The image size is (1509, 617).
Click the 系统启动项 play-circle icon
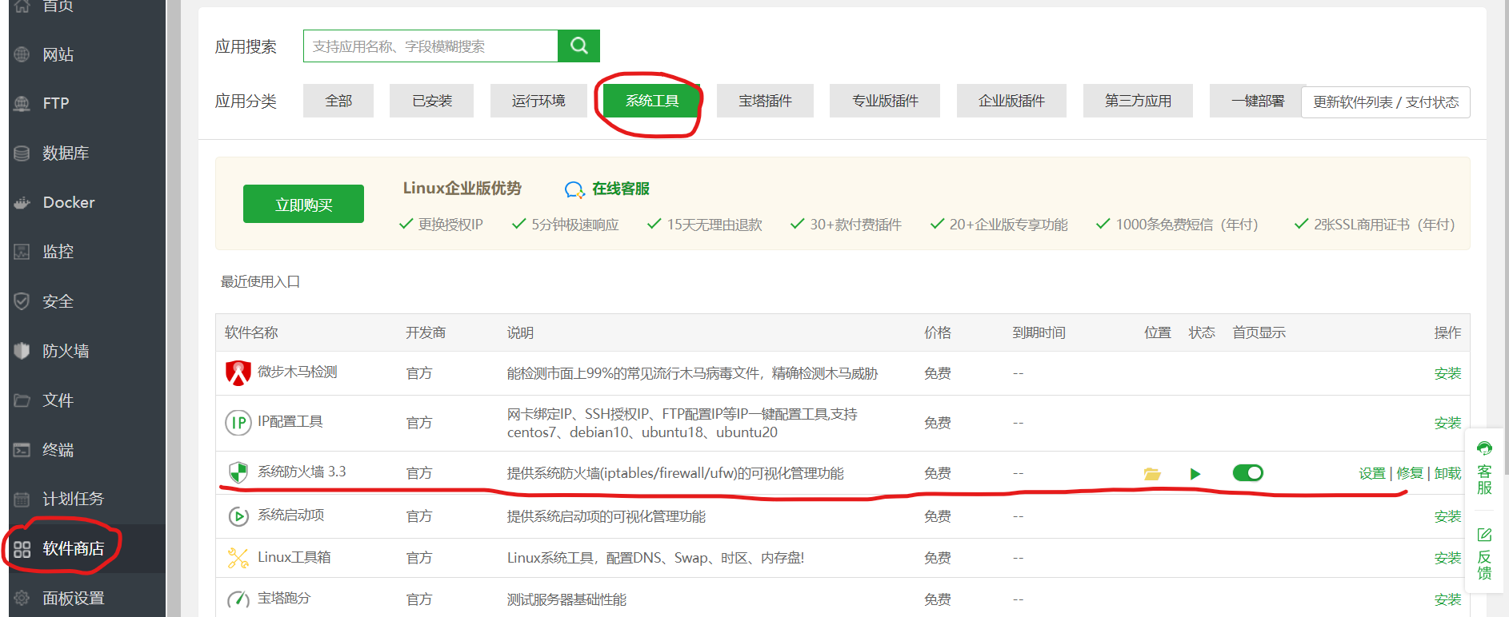pos(238,516)
